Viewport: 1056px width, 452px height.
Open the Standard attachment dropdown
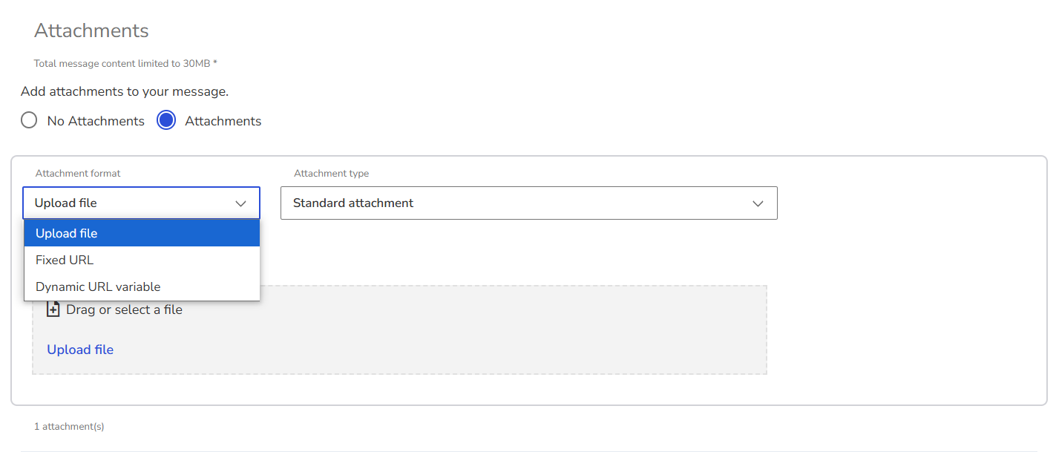coord(529,203)
